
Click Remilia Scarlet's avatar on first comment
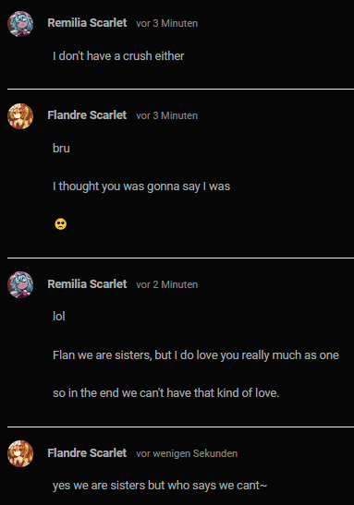[x=20, y=24]
